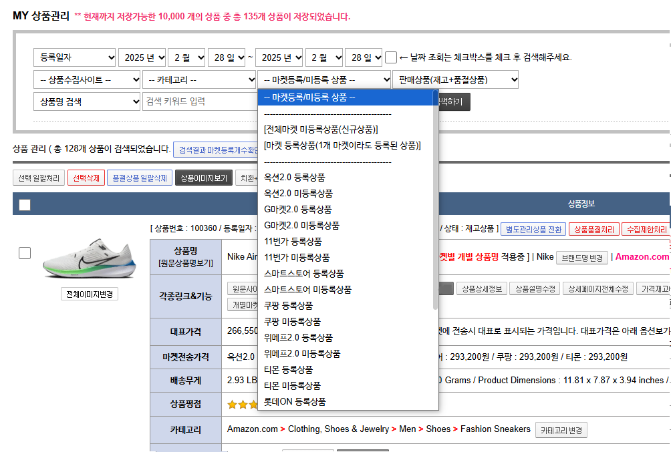The image size is (671, 452).
Task: Select 스마트스토어 등록상품 option
Action: 303,274
